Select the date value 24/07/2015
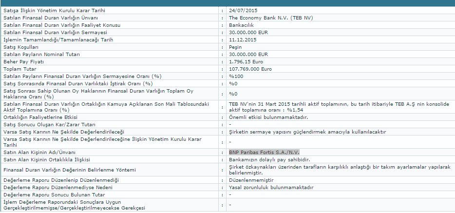This screenshot has height=213, width=455. tap(243, 10)
